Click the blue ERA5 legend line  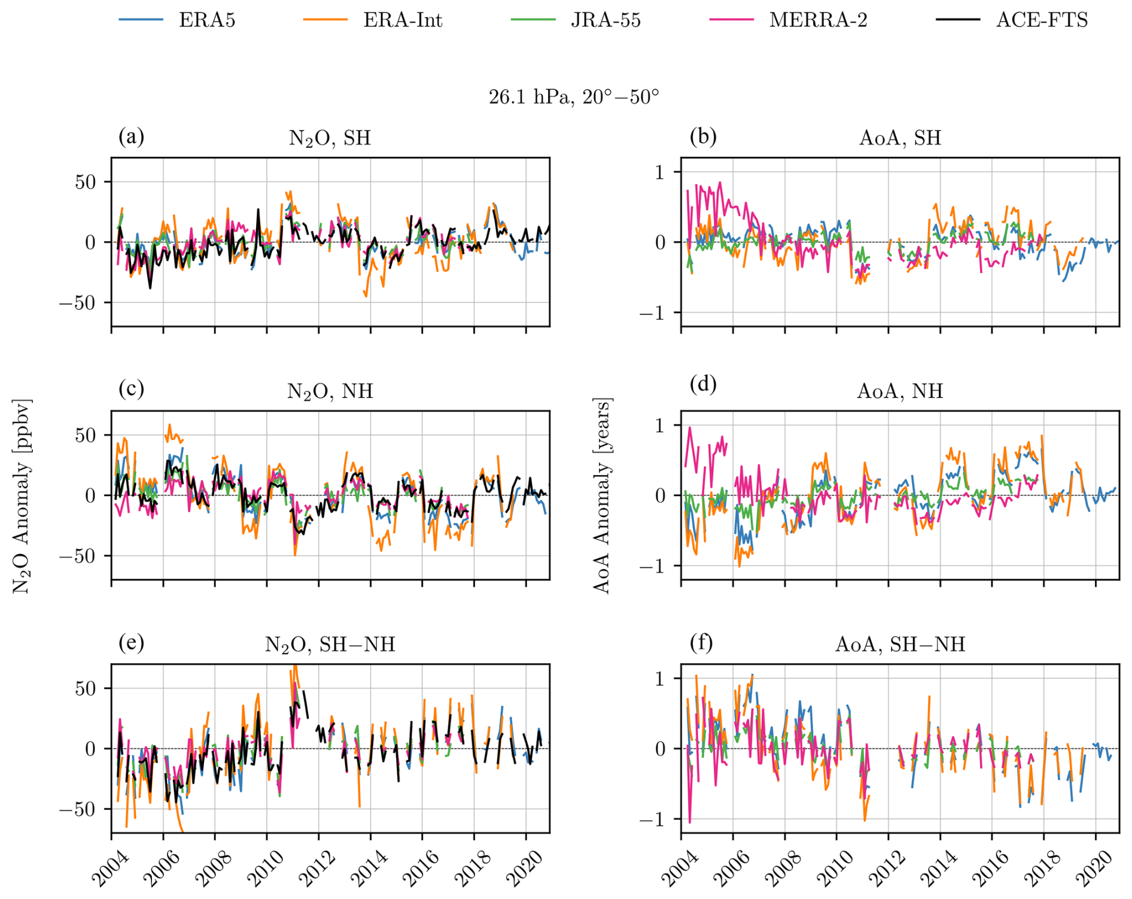click(141, 20)
